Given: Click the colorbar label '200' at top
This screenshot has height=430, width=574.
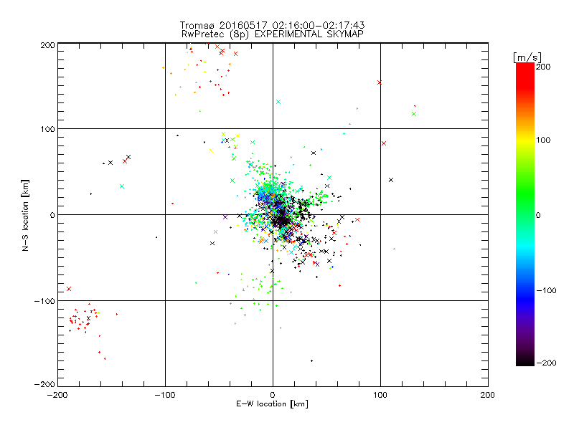Looking at the screenshot, I should tap(543, 67).
